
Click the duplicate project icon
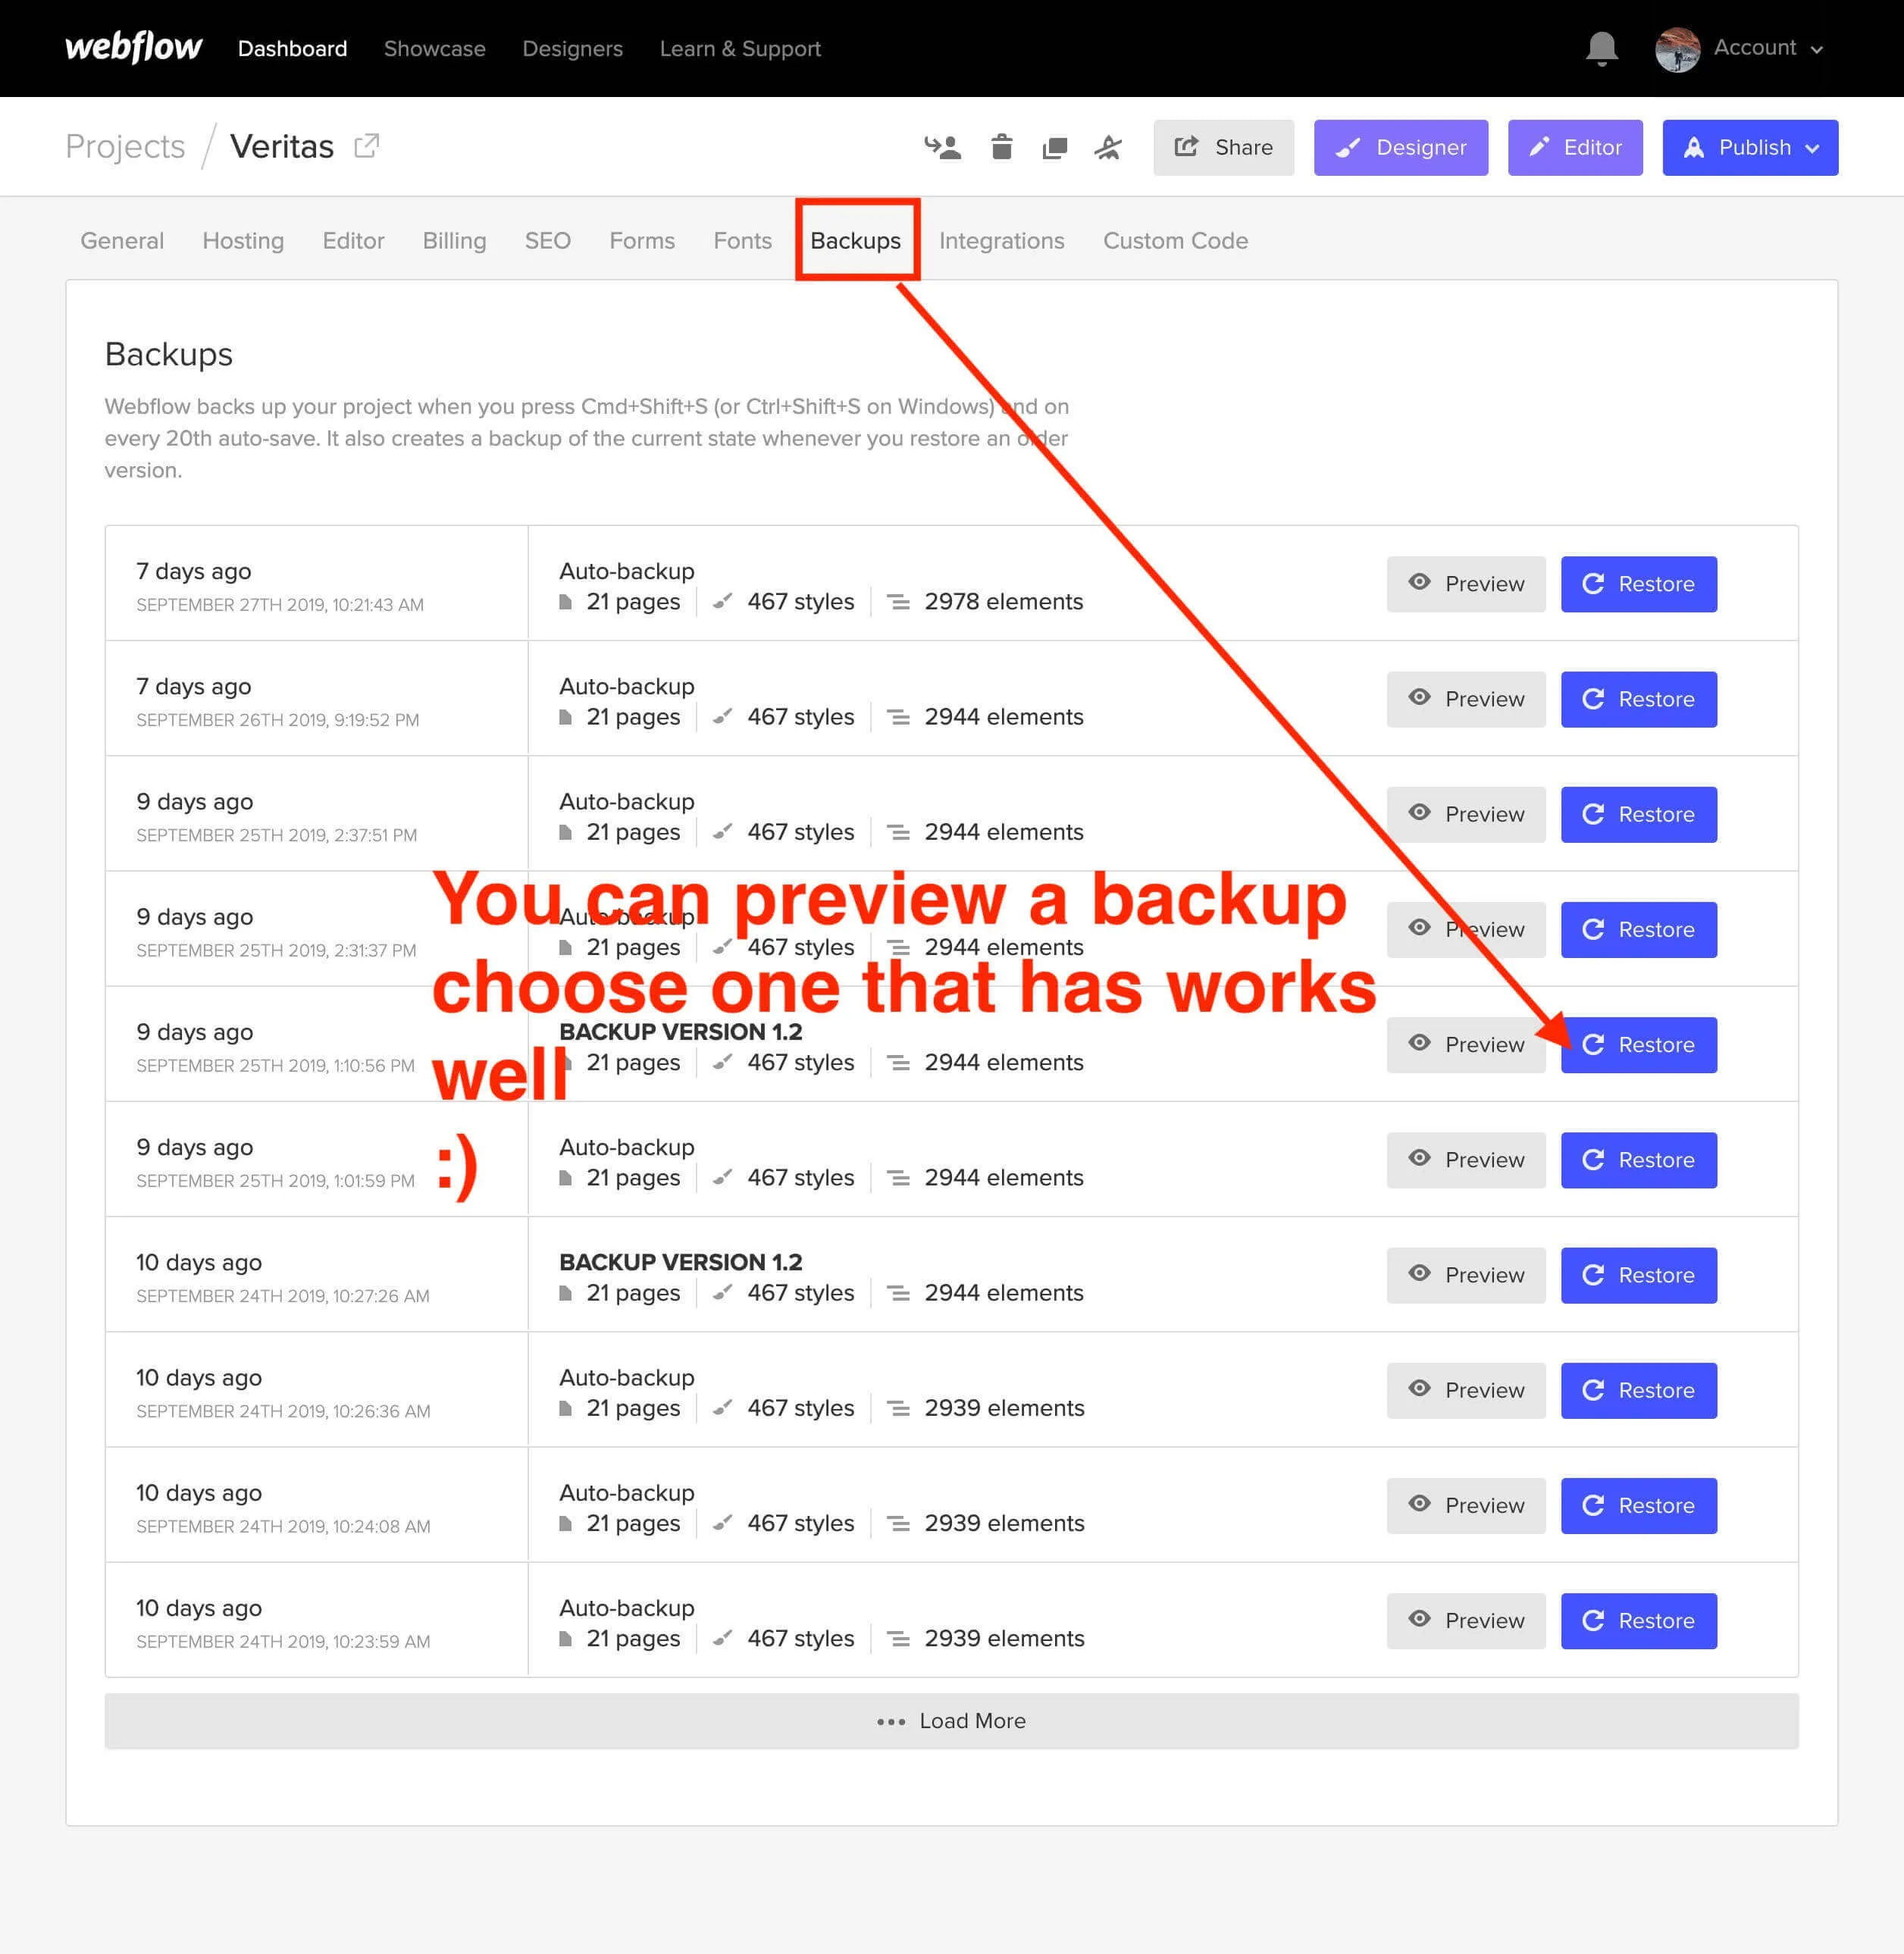(1054, 148)
